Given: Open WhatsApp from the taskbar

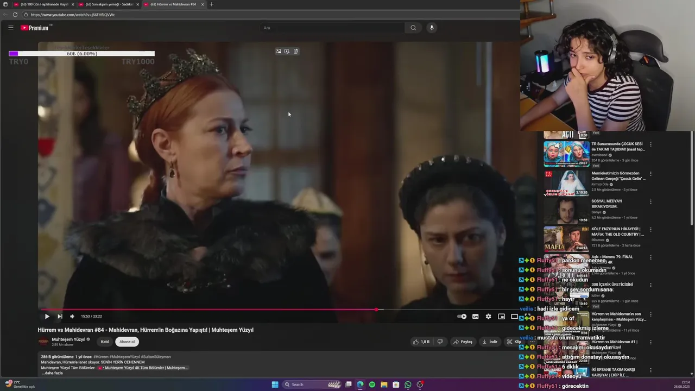Looking at the screenshot, I should [x=408, y=384].
